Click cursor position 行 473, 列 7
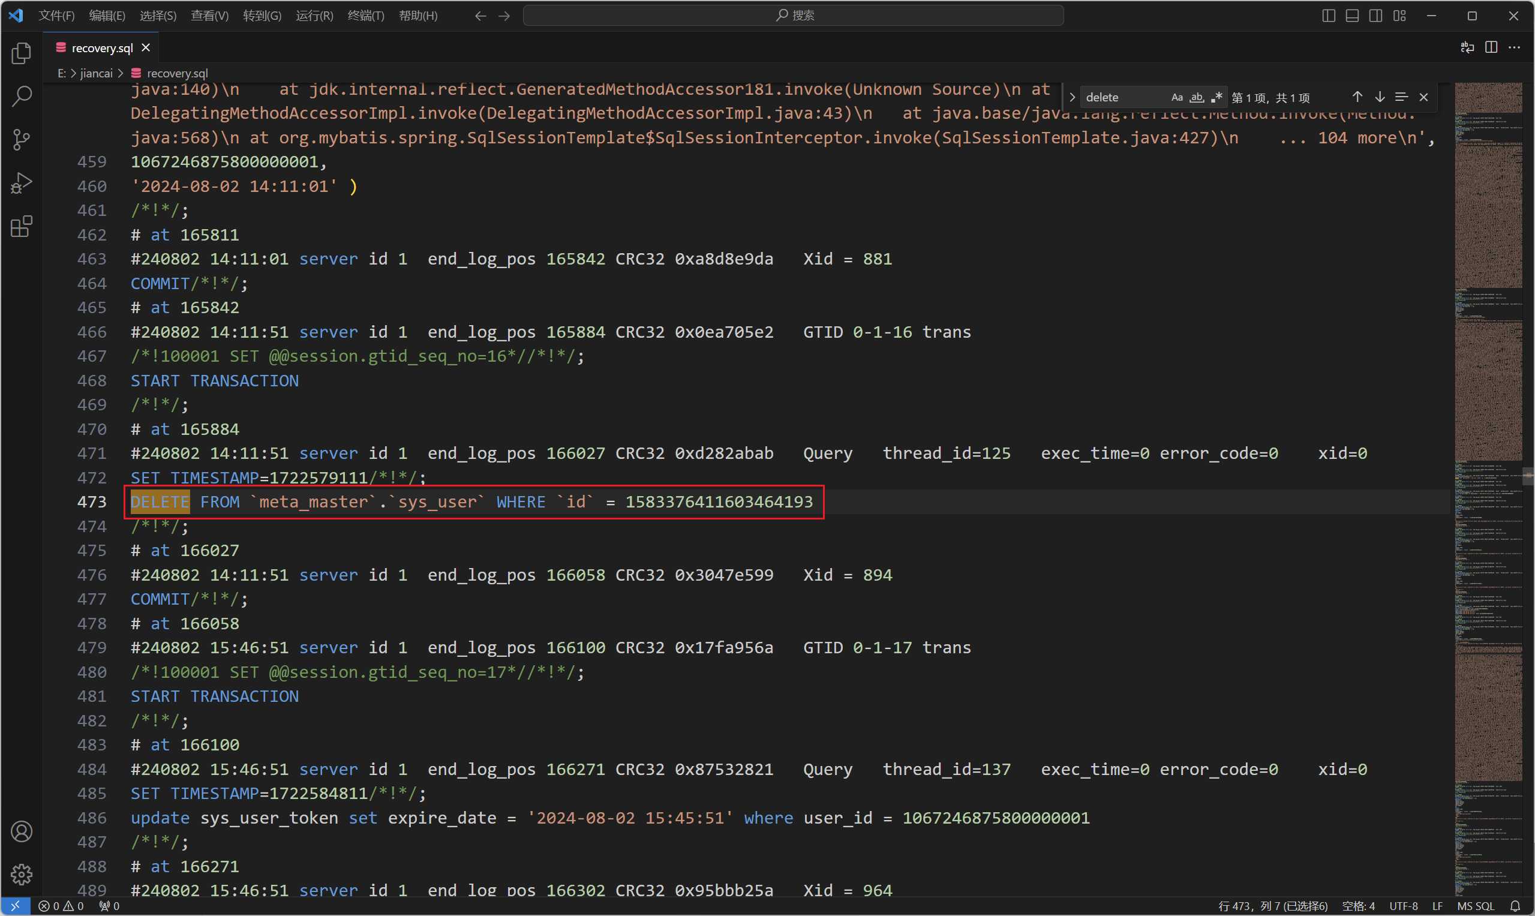Image resolution: width=1535 pixels, height=916 pixels. pos(1273,906)
